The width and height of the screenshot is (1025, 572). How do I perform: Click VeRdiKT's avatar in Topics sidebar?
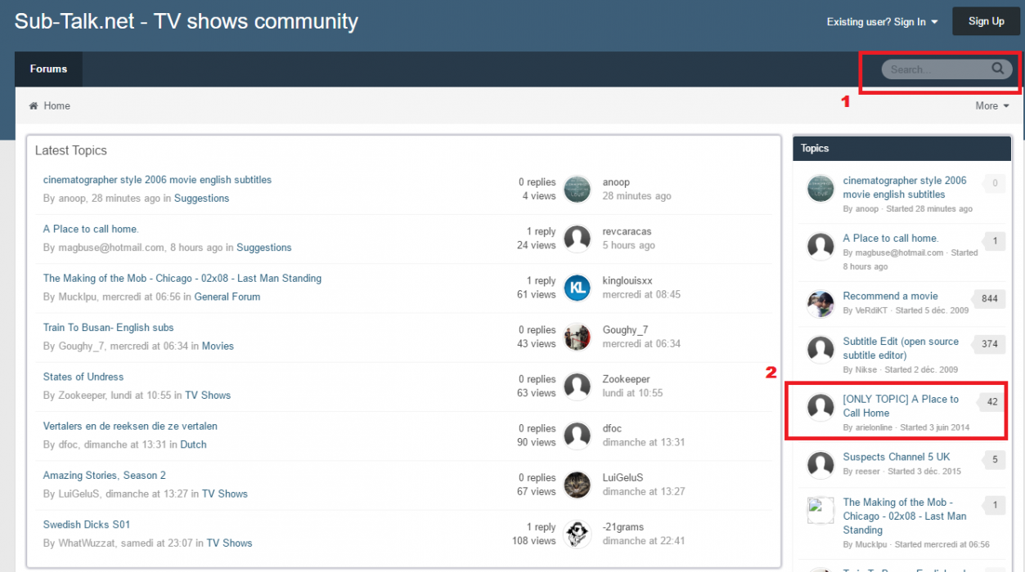click(820, 303)
